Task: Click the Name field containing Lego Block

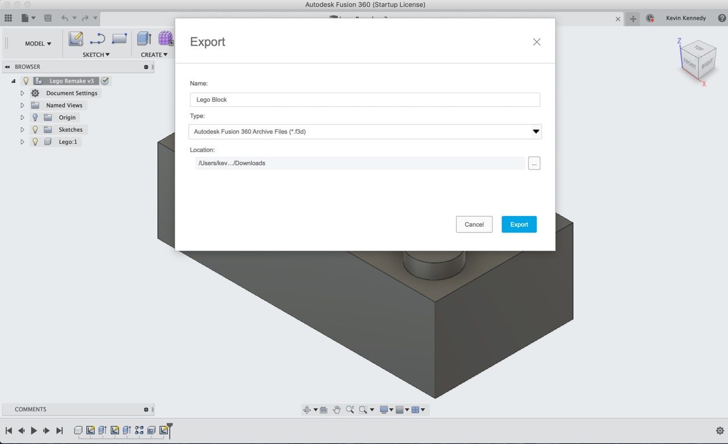Action: pos(365,99)
